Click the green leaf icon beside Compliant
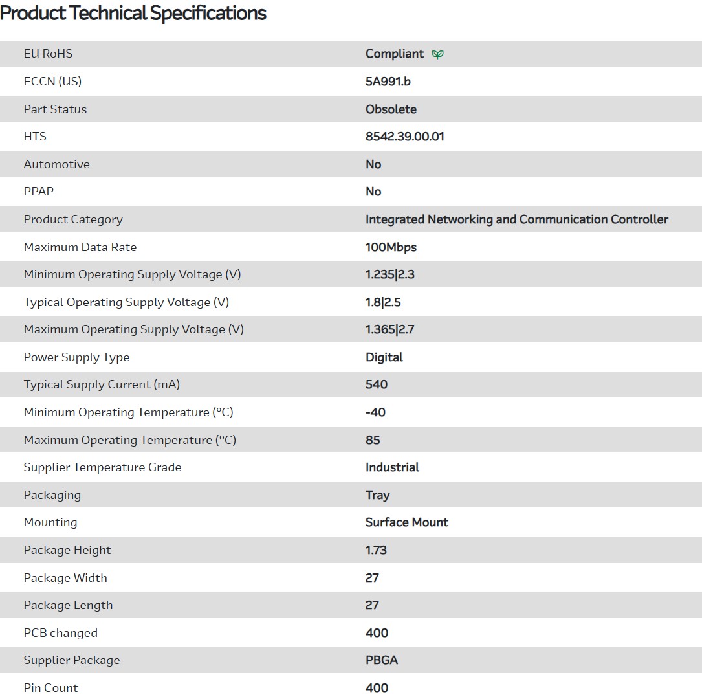Image resolution: width=702 pixels, height=699 pixels. point(438,54)
